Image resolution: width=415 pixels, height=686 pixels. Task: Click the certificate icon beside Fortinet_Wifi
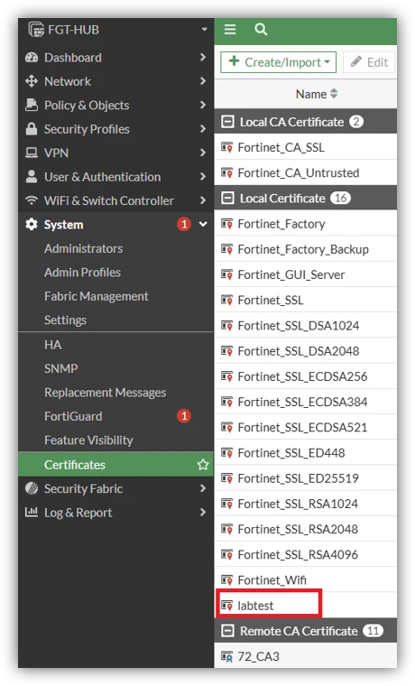(226, 580)
